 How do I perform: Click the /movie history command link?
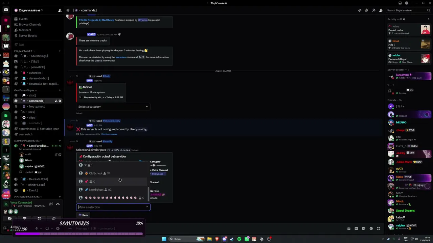[112, 120]
